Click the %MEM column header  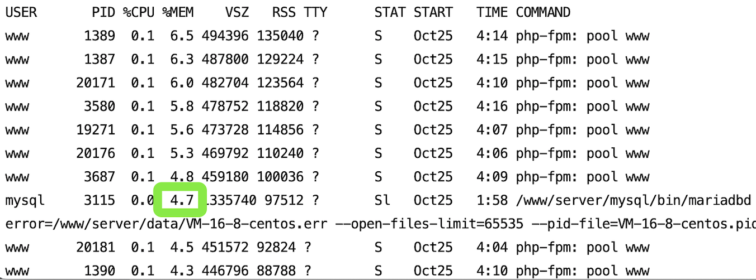tap(178, 12)
